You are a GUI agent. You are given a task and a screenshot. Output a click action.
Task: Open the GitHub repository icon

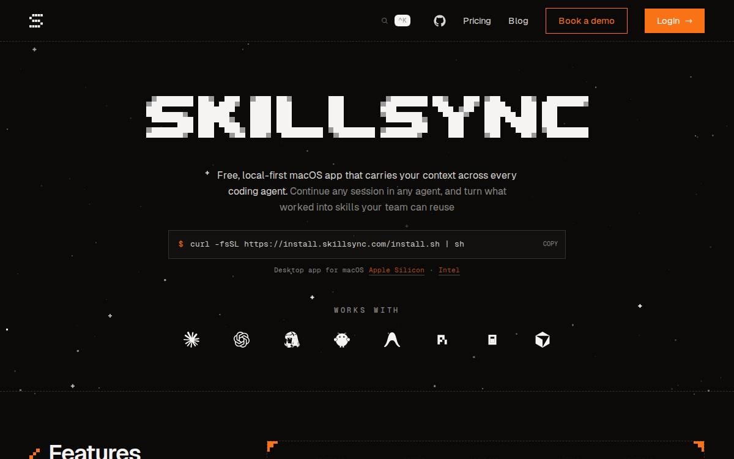click(440, 21)
